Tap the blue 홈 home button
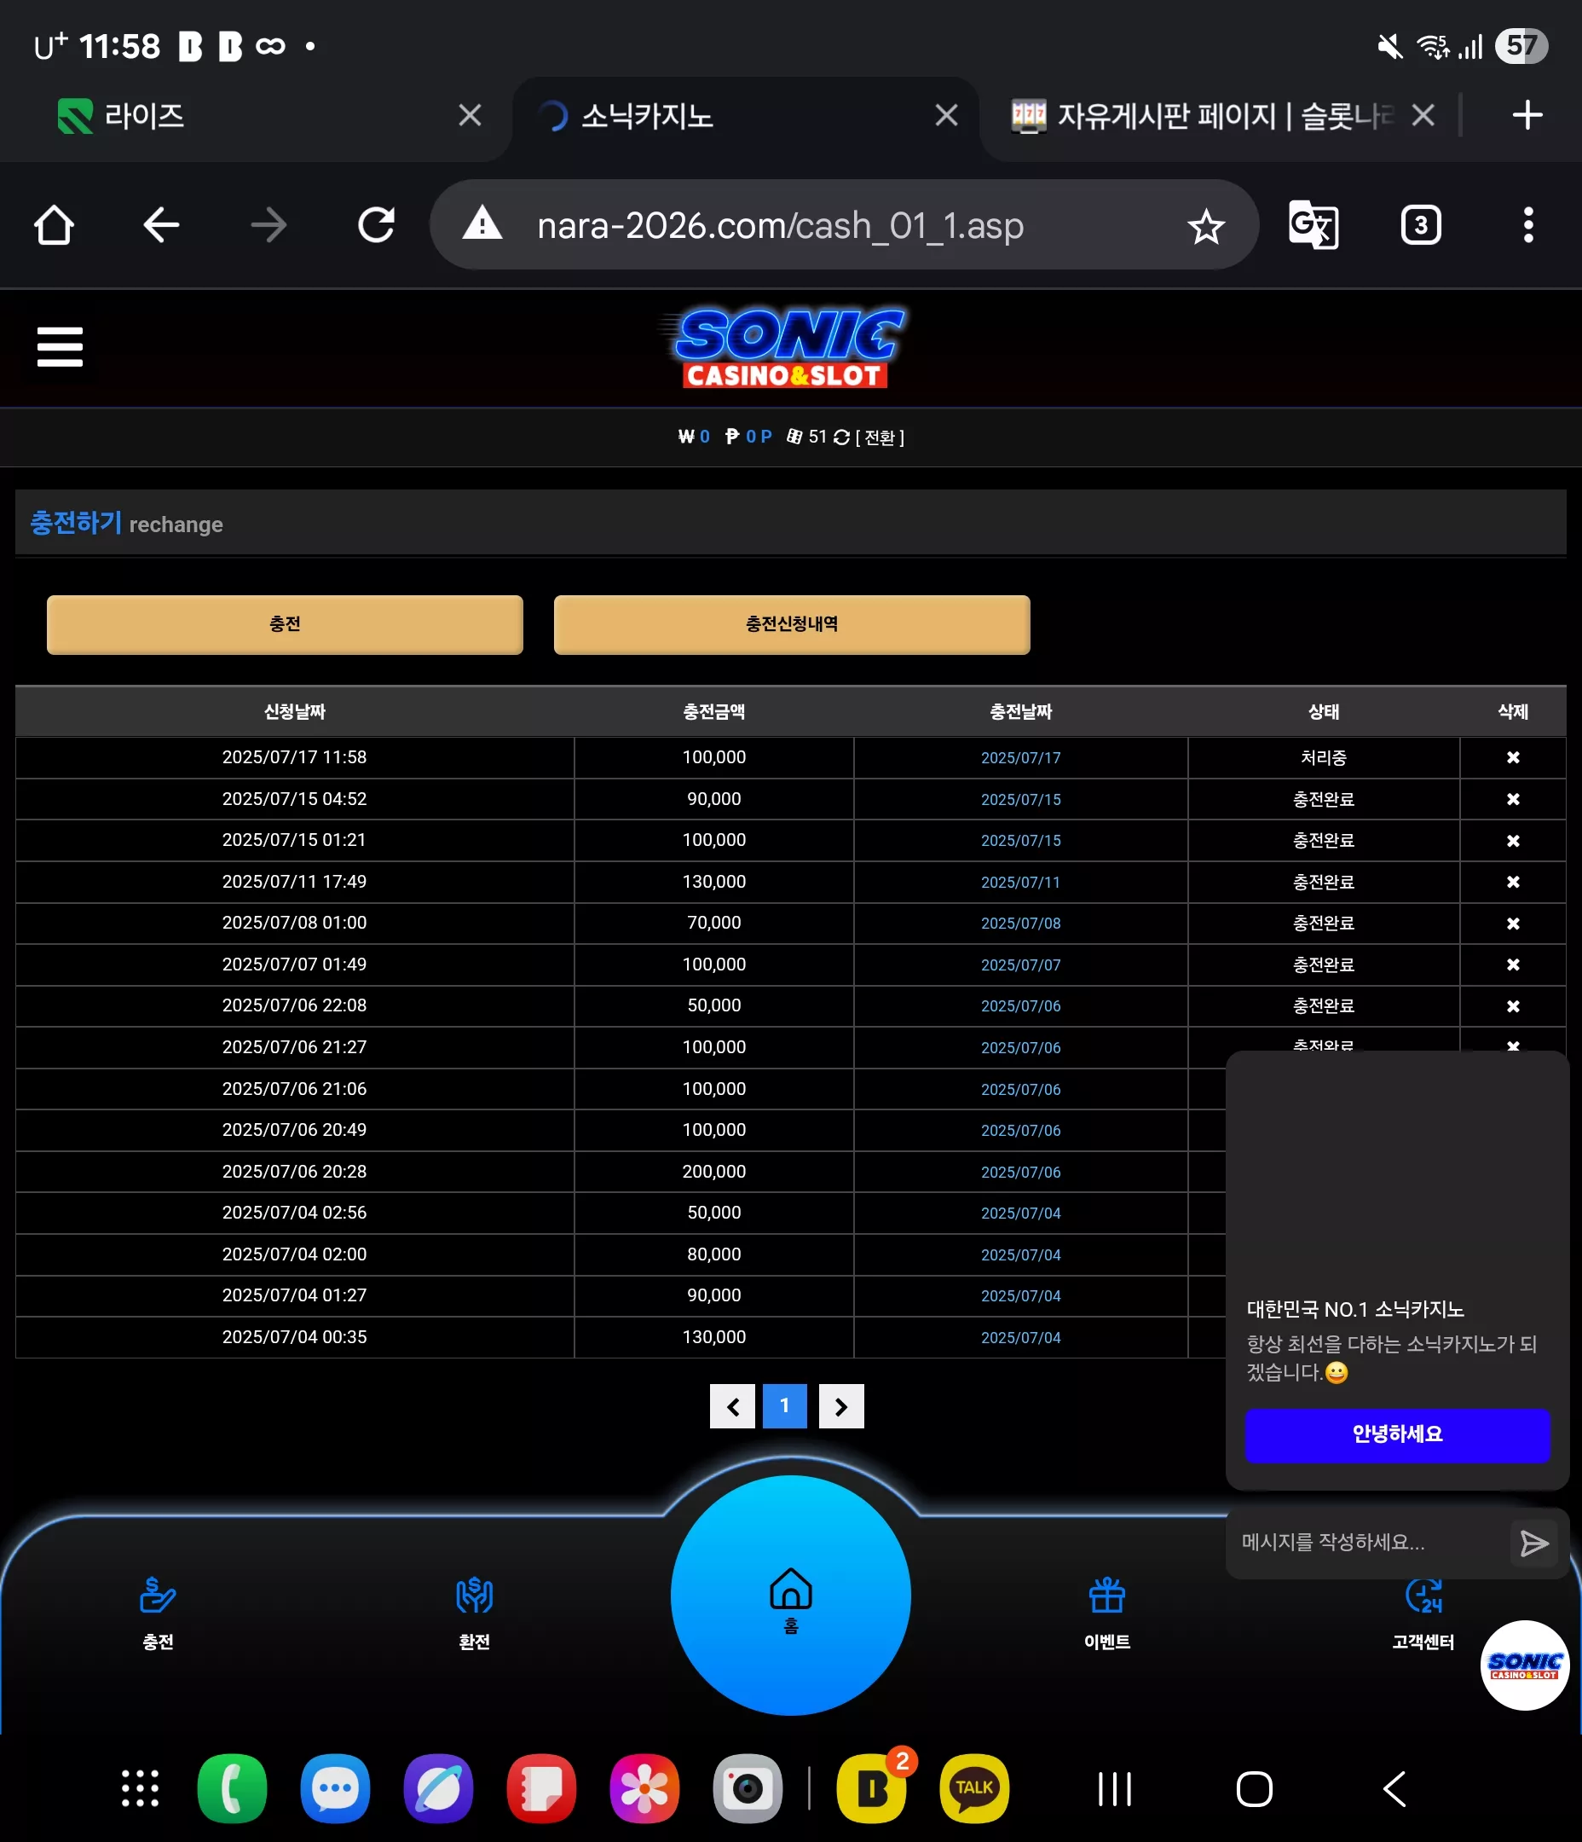The height and width of the screenshot is (1842, 1582). pyautogui.click(x=790, y=1595)
